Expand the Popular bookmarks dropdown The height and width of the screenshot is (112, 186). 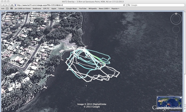(x=115, y=8)
